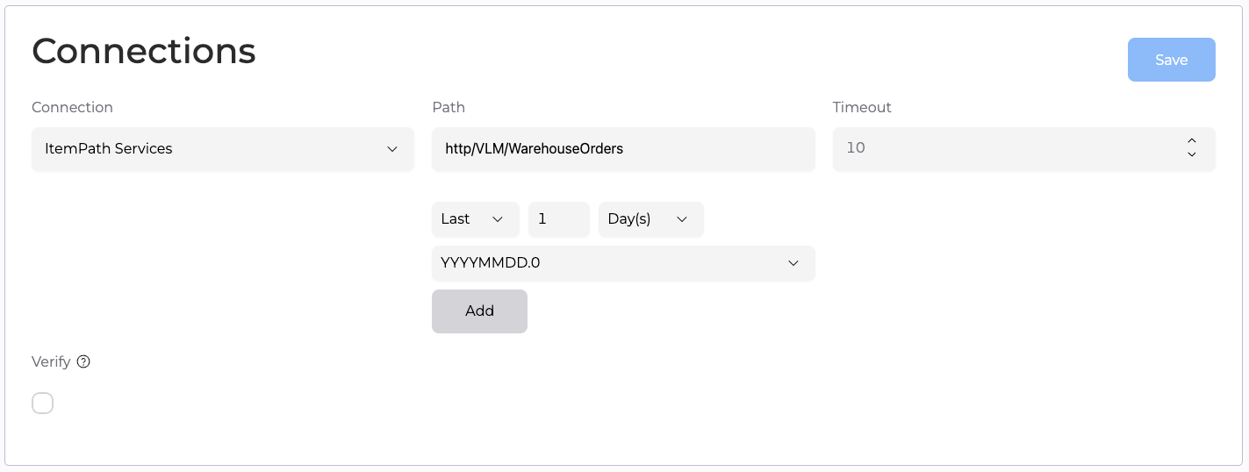Decrease Timeout using the down arrow
Image resolution: width=1249 pixels, height=472 pixels.
coord(1191,155)
